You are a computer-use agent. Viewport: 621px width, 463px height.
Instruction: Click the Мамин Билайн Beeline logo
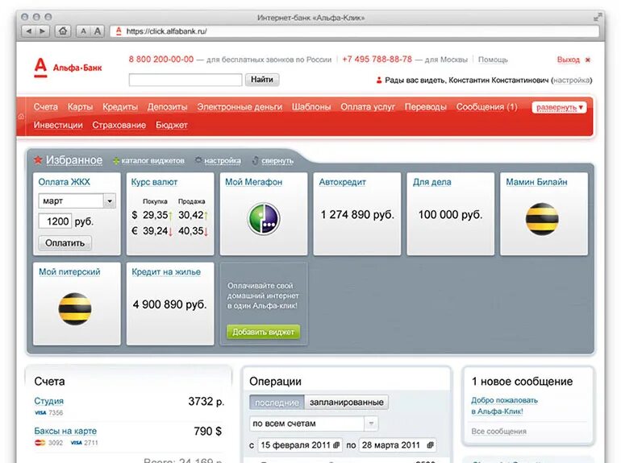coord(542,219)
